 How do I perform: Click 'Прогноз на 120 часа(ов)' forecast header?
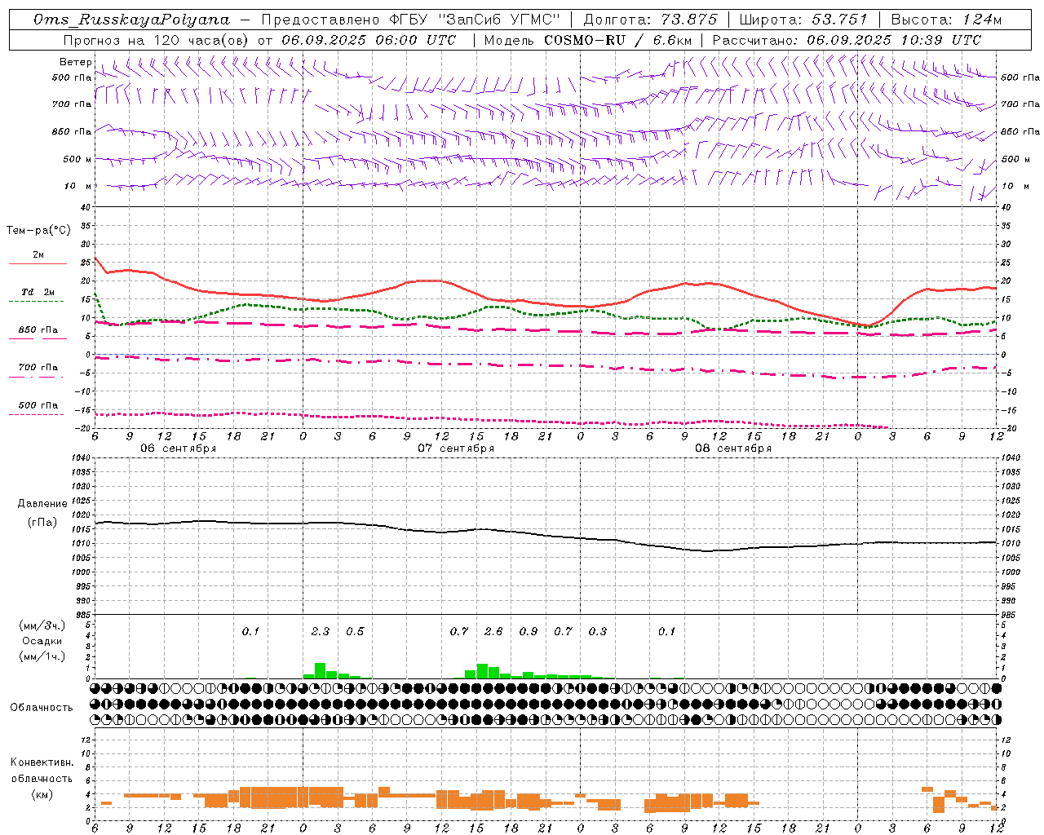click(x=157, y=40)
